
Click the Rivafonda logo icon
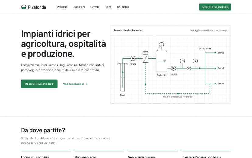coord(23,7)
